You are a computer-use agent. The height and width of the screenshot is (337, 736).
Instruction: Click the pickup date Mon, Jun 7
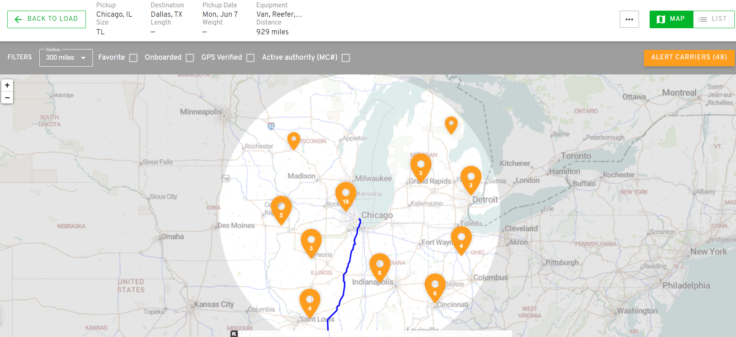coord(220,14)
